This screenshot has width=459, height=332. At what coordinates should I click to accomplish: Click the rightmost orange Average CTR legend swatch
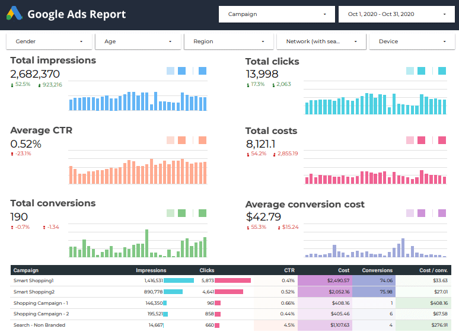coord(202,141)
